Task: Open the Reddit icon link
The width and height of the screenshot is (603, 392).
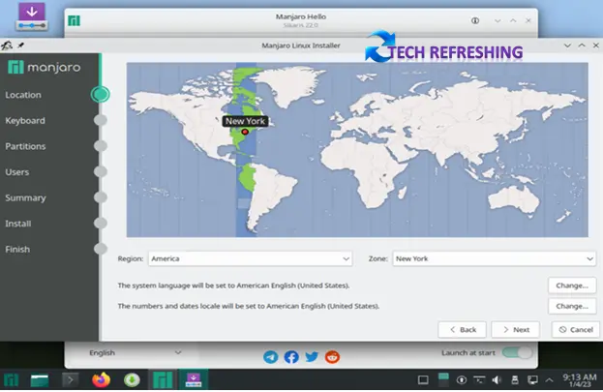Action: (x=333, y=357)
